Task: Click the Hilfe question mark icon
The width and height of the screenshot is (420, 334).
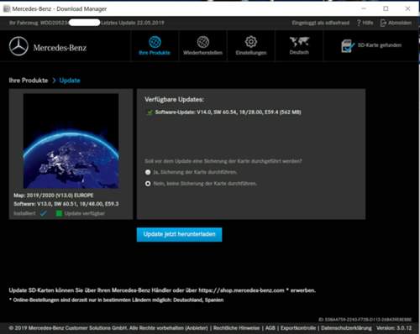Action: click(359, 23)
